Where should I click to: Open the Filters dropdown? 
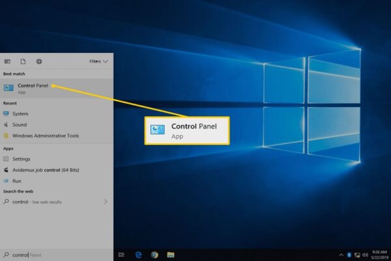click(99, 61)
